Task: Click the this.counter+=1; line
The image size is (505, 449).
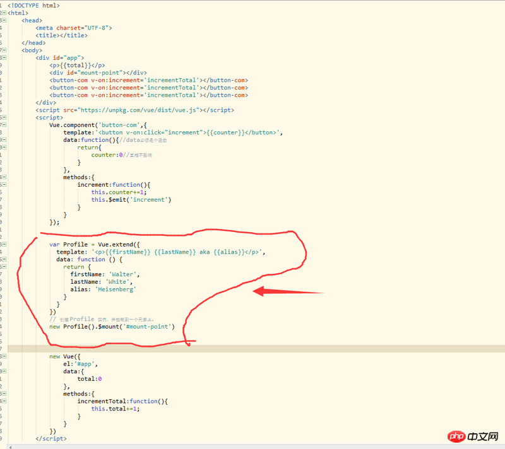Action: [119, 192]
